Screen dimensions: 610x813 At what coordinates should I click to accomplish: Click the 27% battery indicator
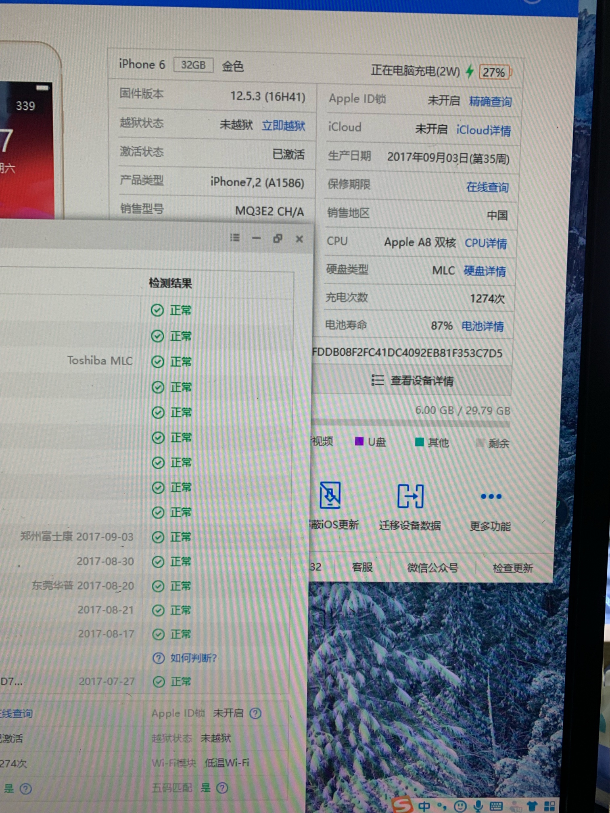click(495, 73)
